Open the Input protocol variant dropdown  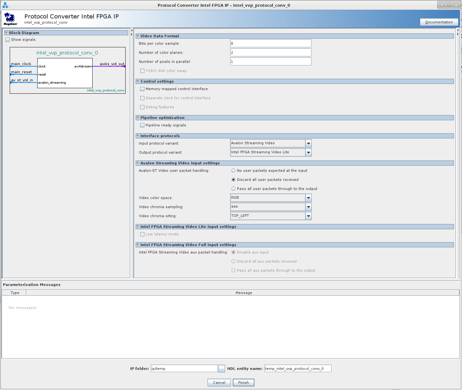308,143
